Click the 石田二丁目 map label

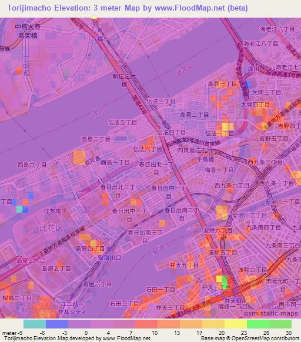point(124,304)
